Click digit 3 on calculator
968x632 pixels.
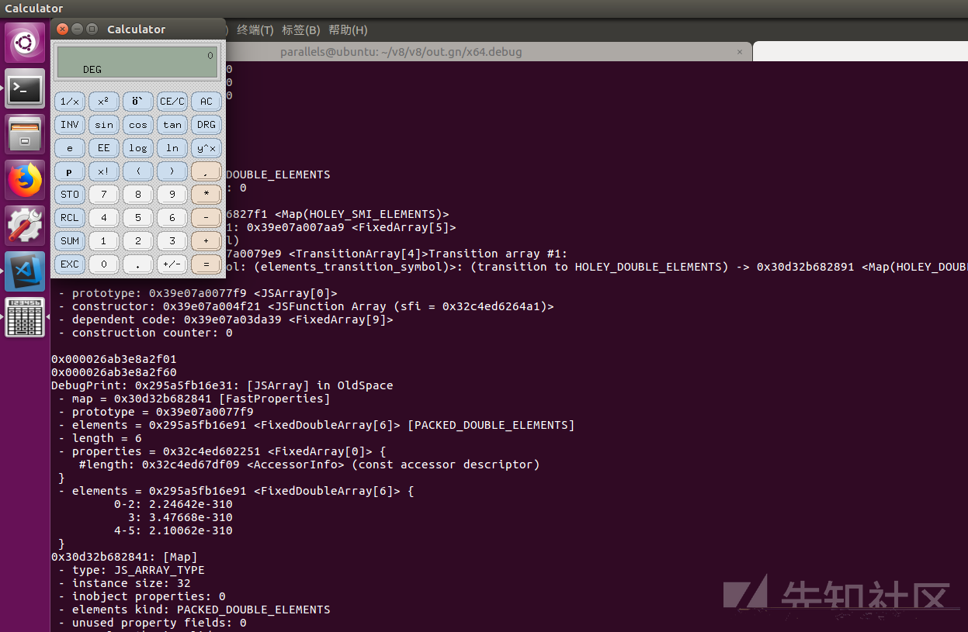pyautogui.click(x=172, y=241)
